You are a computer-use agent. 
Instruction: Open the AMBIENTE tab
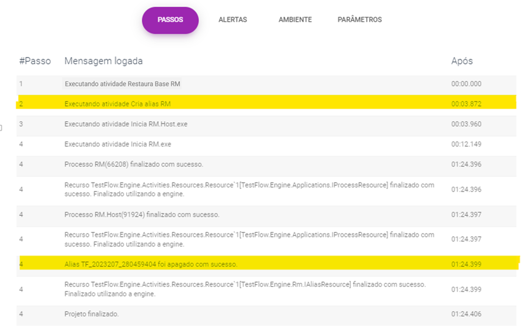pyautogui.click(x=295, y=20)
